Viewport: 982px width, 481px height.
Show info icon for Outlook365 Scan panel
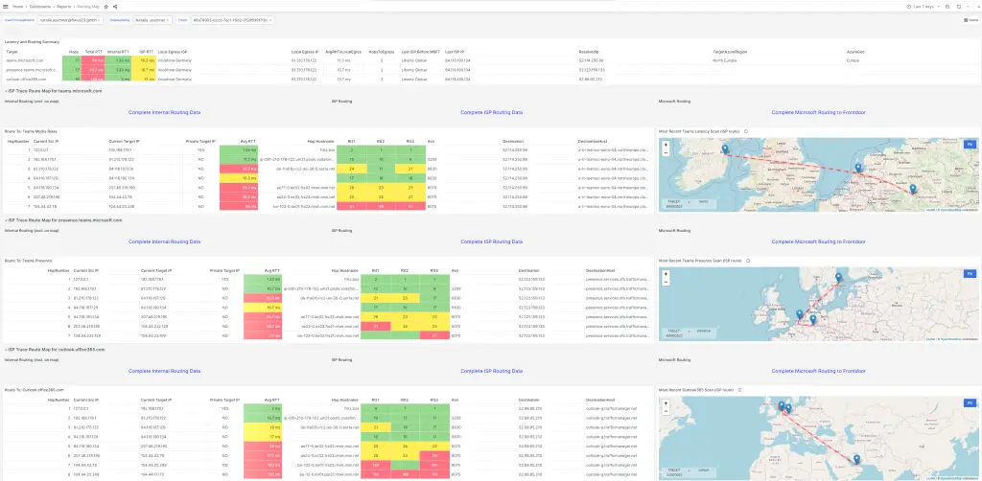pyautogui.click(x=739, y=390)
